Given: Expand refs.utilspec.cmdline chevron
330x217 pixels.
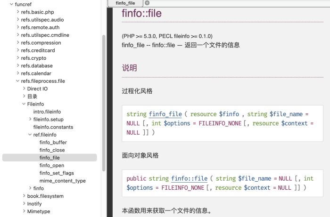Looking at the screenshot, I should click(18, 35).
